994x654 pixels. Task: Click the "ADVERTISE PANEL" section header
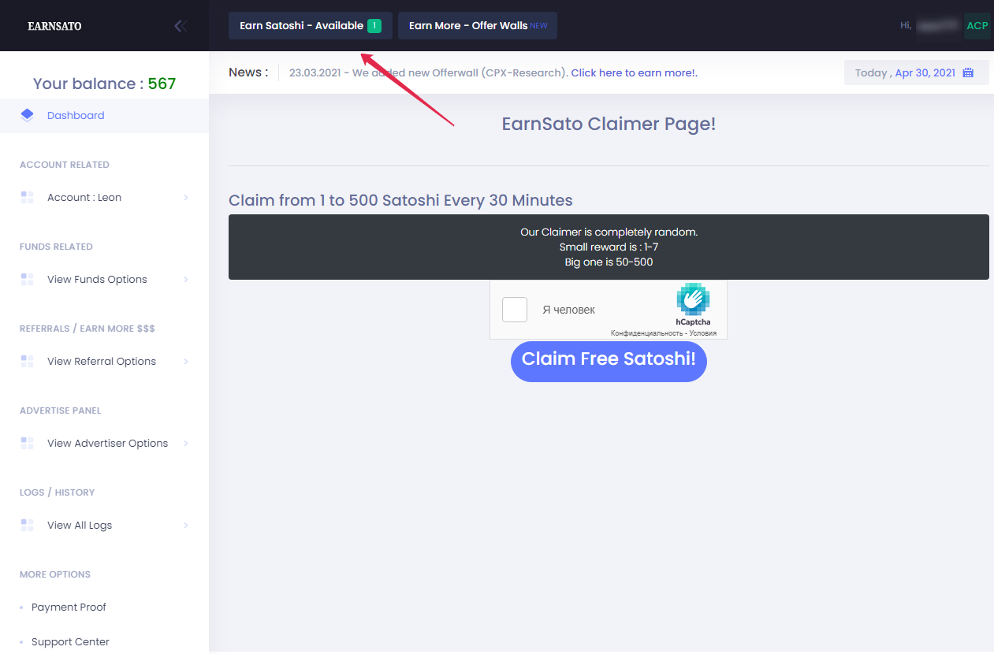click(x=61, y=411)
